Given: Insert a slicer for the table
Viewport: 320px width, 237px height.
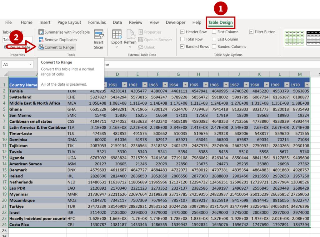Looking at the screenshot, I should (98, 39).
